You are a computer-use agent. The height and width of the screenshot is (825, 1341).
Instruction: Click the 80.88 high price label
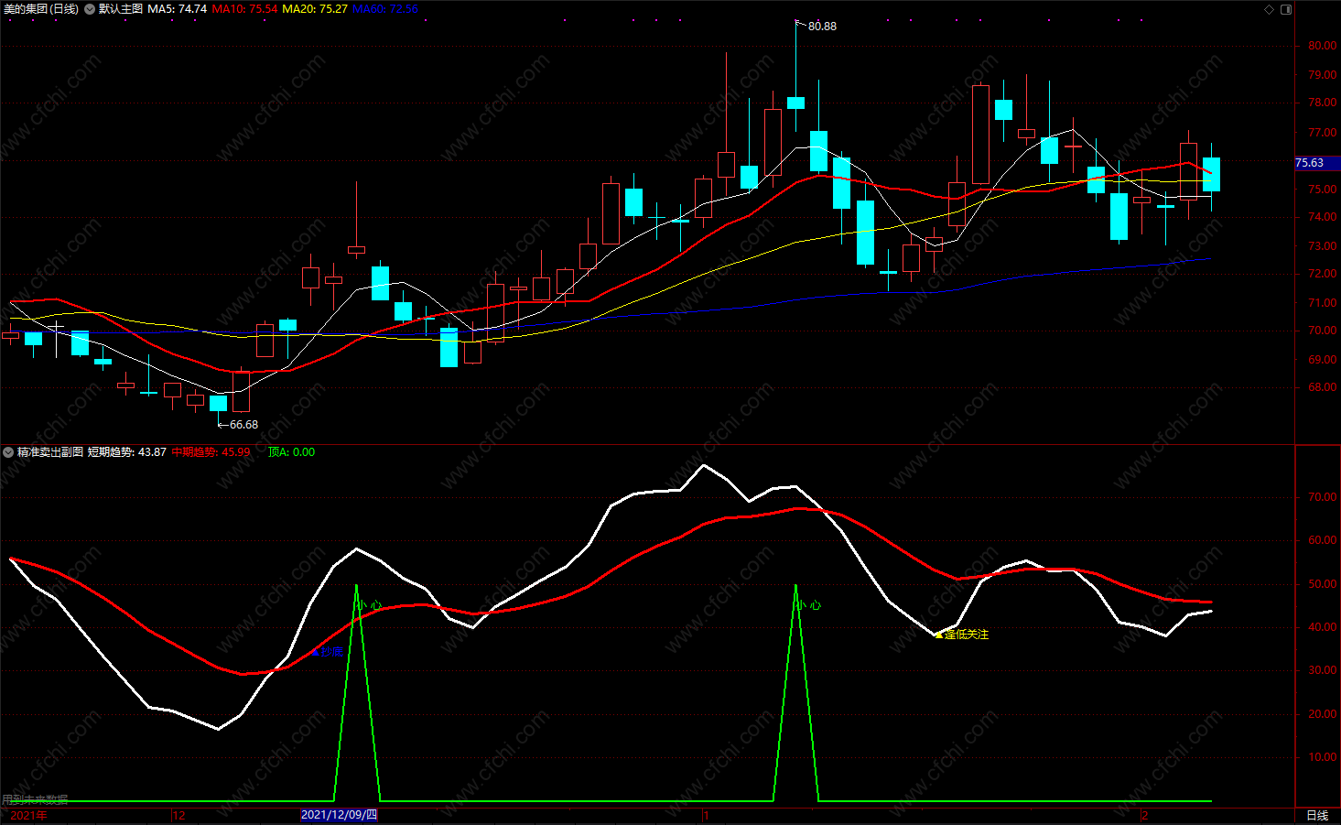[822, 27]
